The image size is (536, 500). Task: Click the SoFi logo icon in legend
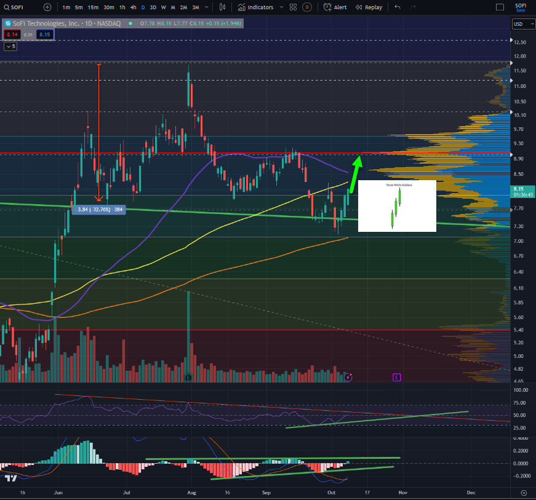coord(8,23)
